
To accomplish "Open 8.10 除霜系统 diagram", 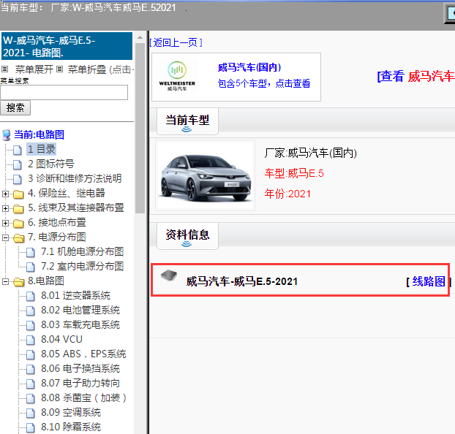I will pos(71,427).
